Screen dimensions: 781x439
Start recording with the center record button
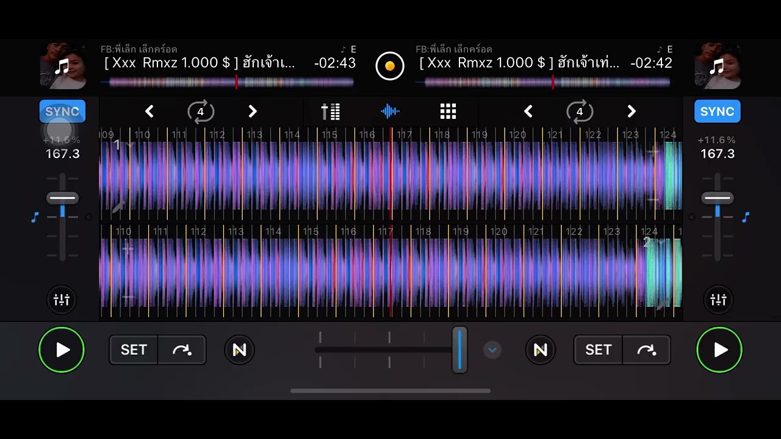click(390, 65)
